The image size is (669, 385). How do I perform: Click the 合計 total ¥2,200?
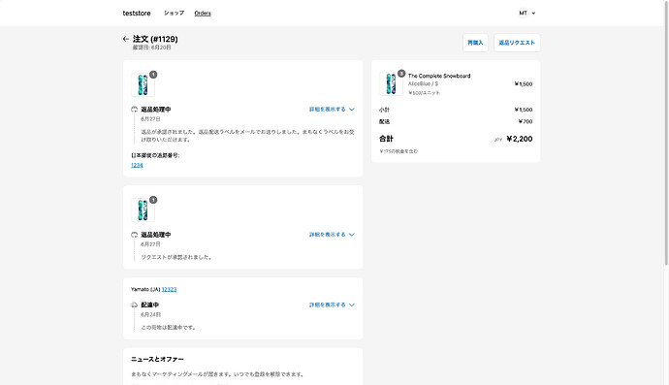point(520,139)
